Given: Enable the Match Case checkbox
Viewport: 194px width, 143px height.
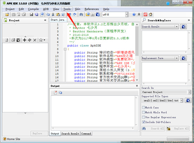Looking at the screenshot, I should point(144,107).
